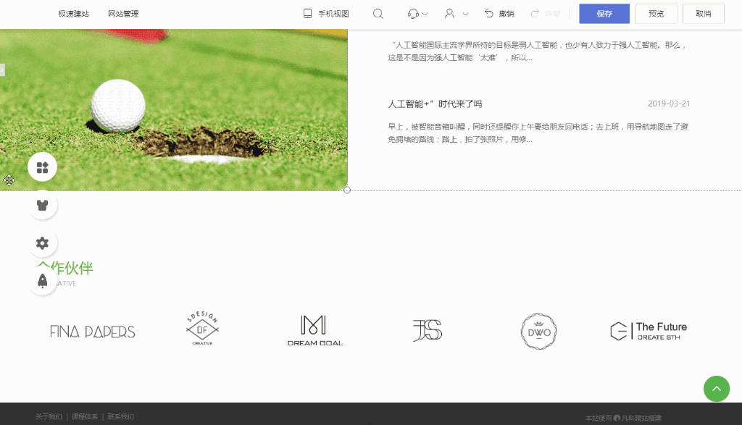Open the 网站管理 menu

pyautogui.click(x=123, y=14)
